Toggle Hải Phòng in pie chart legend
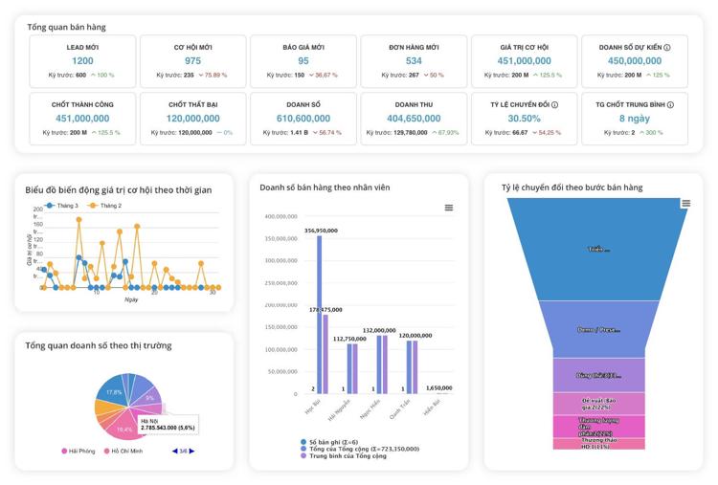This screenshot has height=485, width=718. tap(78, 451)
